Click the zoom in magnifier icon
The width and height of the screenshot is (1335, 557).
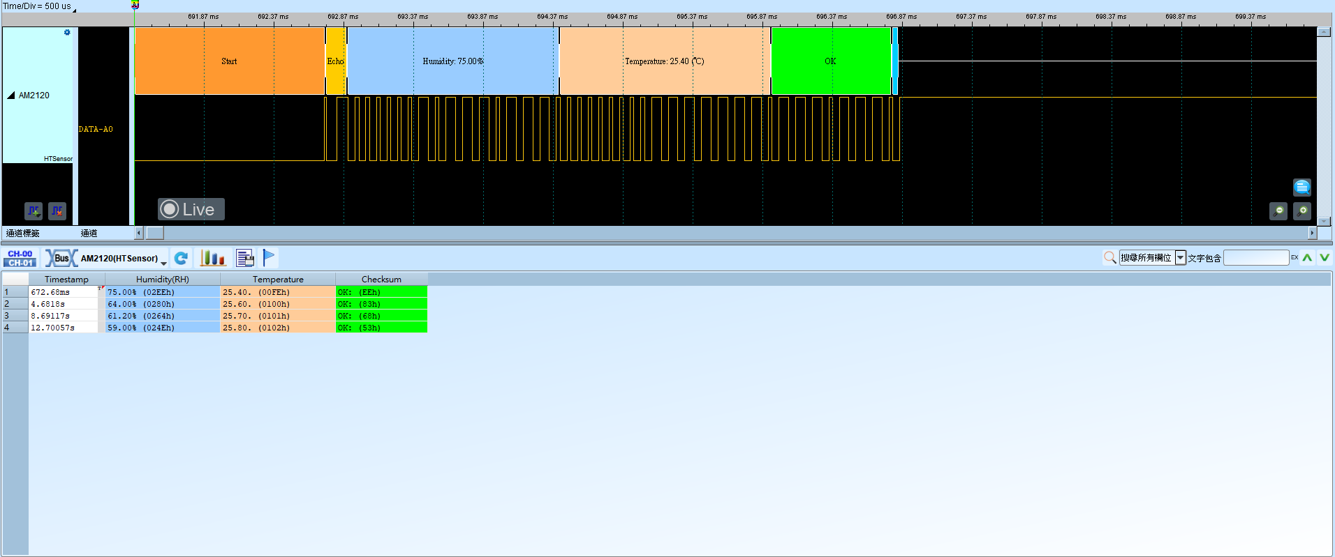tap(1302, 211)
